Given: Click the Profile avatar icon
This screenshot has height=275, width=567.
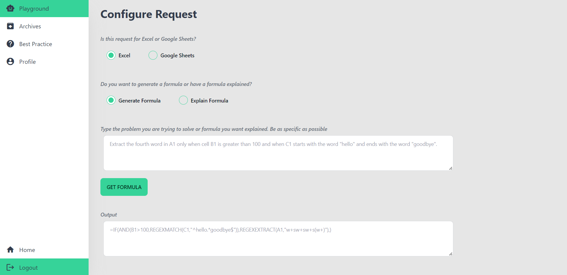Looking at the screenshot, I should tap(11, 61).
